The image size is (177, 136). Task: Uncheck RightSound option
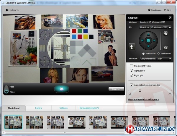pyautogui.click(x=132, y=70)
